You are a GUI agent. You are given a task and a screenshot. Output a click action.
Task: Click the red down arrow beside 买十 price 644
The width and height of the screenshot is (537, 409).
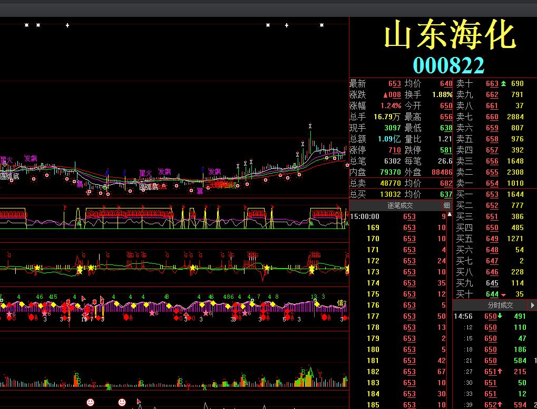[503, 294]
